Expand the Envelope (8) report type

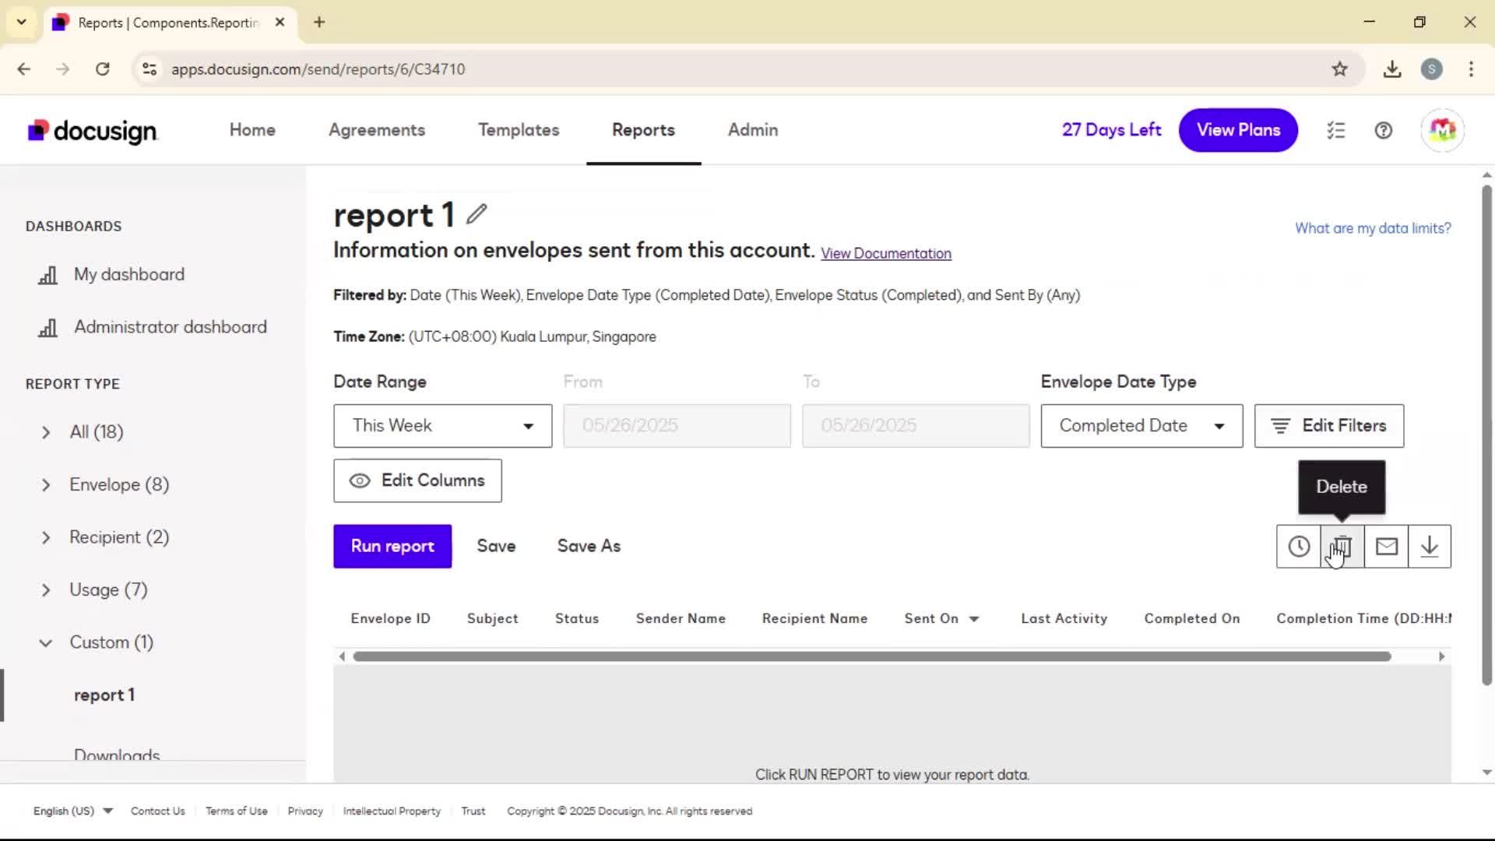pyautogui.click(x=46, y=485)
